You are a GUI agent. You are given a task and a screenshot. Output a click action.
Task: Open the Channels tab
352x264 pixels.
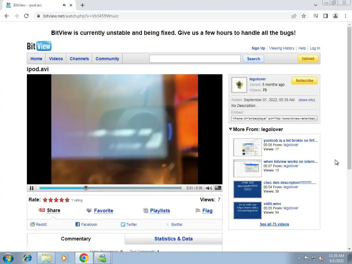pos(79,59)
